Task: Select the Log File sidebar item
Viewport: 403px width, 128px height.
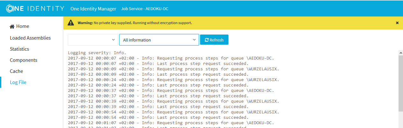Action: [18, 82]
